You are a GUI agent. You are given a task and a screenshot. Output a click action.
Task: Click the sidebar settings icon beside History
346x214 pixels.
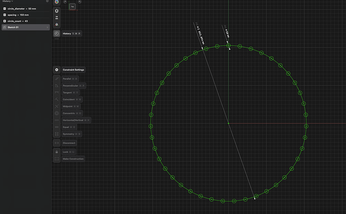47,1
